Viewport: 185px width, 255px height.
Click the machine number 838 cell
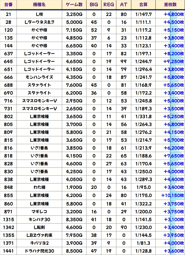tap(8, 179)
